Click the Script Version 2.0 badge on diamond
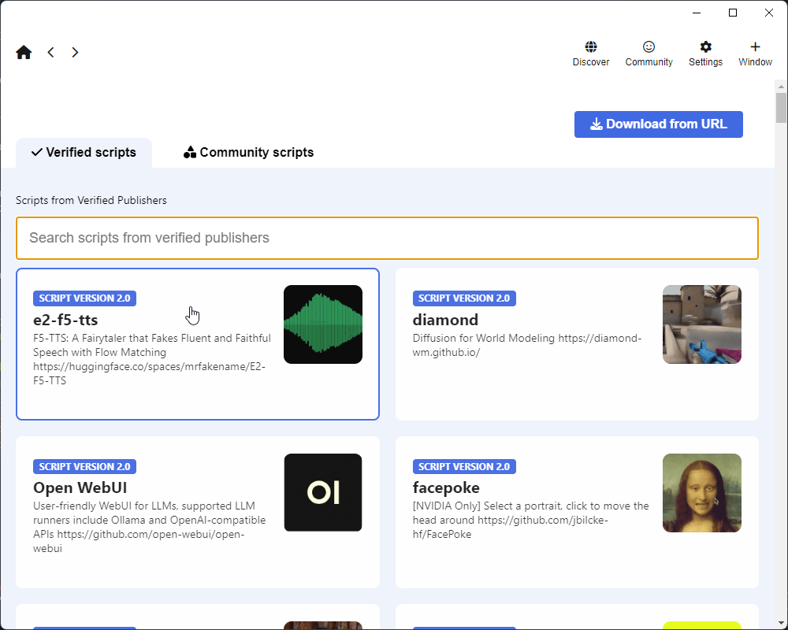 pyautogui.click(x=464, y=298)
